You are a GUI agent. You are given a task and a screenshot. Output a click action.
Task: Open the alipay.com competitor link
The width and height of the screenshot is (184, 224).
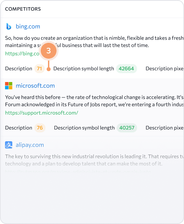pyautogui.click(x=30, y=145)
